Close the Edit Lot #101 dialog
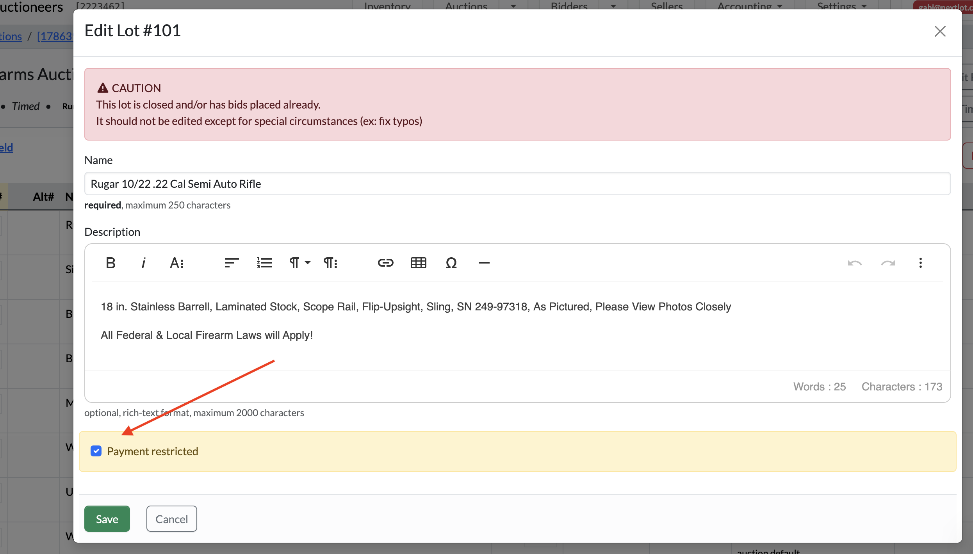This screenshot has height=554, width=973. [x=940, y=31]
